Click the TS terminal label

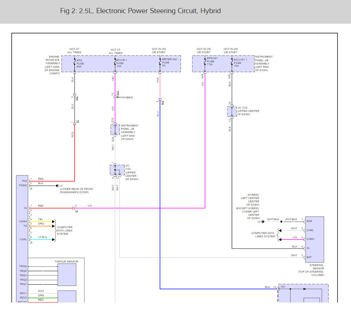click(25, 226)
